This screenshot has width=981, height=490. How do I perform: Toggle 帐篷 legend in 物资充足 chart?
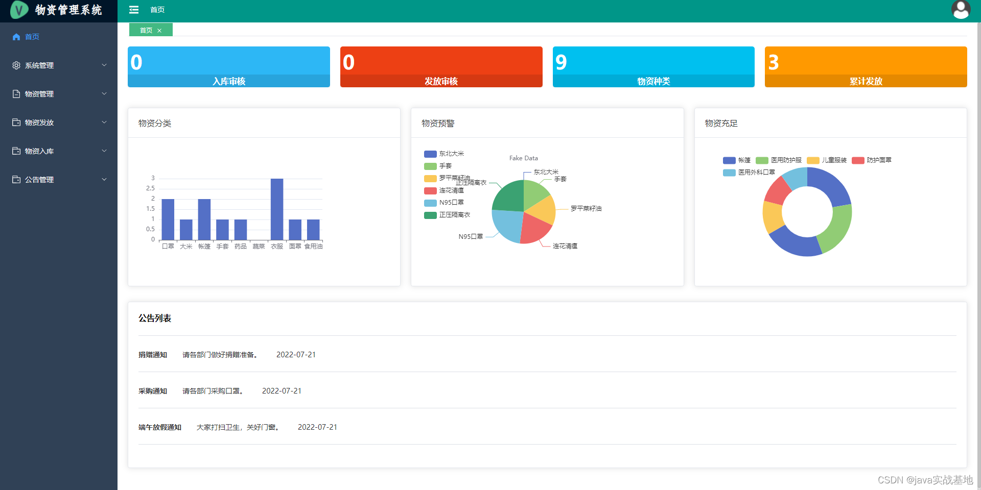coord(737,160)
